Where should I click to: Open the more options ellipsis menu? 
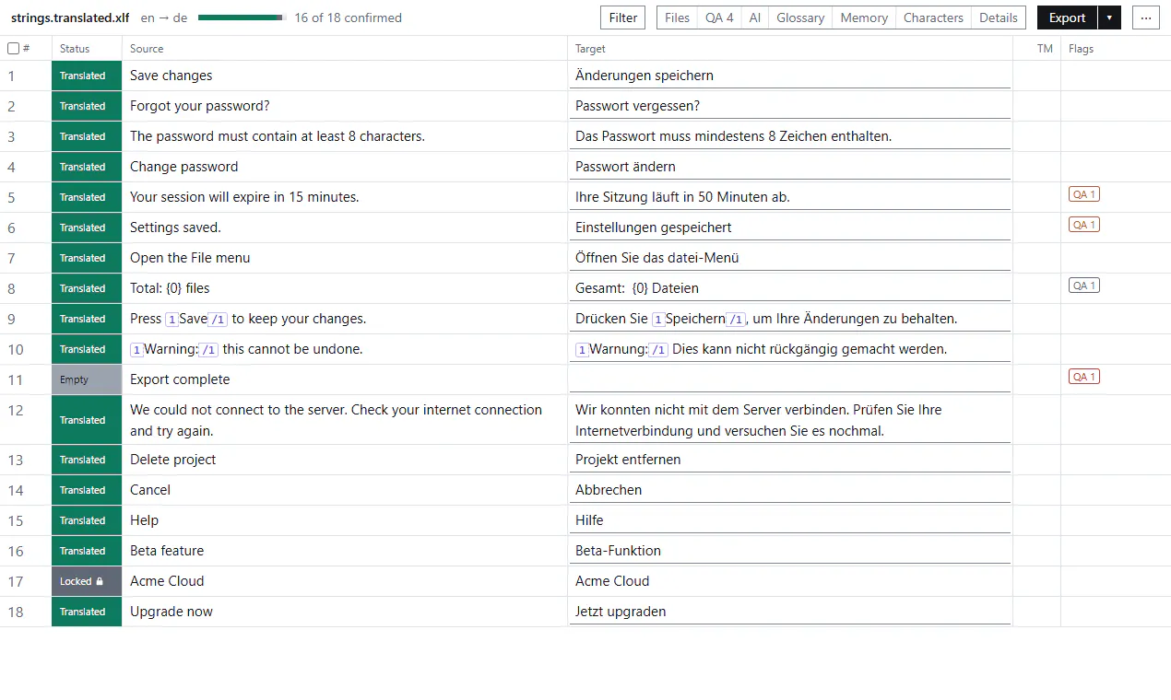pos(1146,17)
